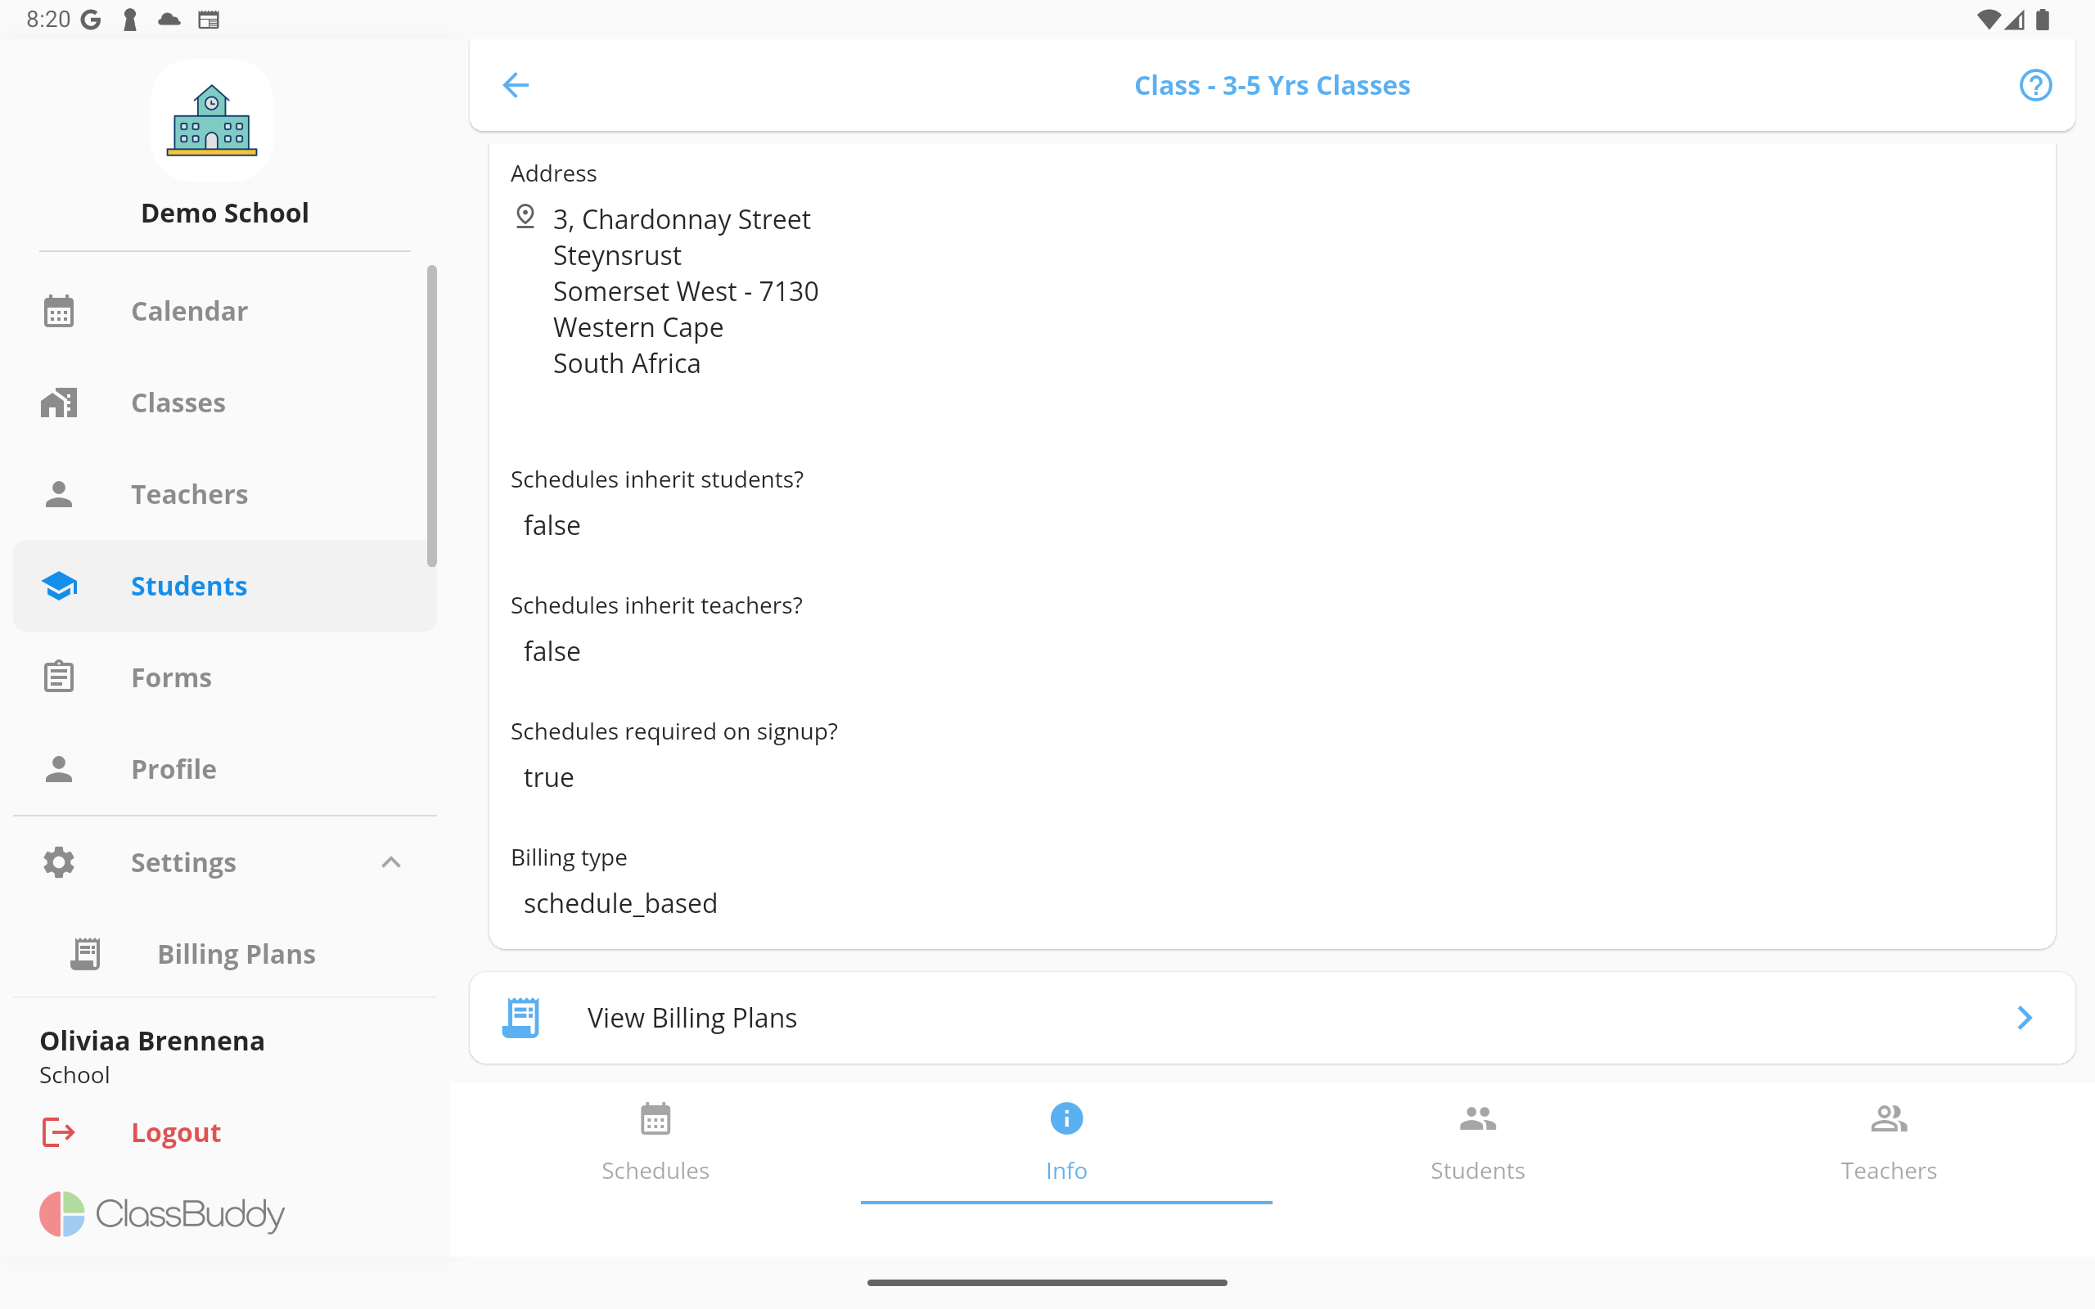
Task: Tap the 8:20 clock in status bar
Action: tap(48, 19)
